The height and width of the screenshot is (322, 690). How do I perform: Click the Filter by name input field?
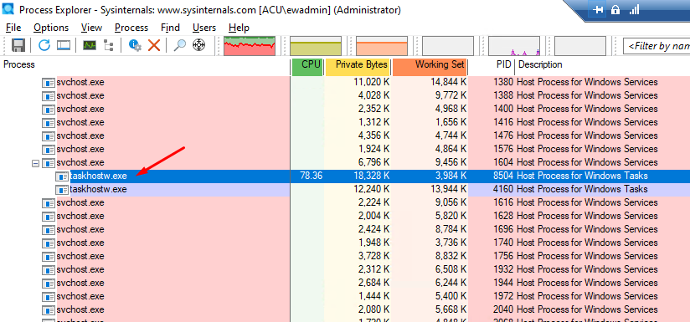[x=657, y=46]
